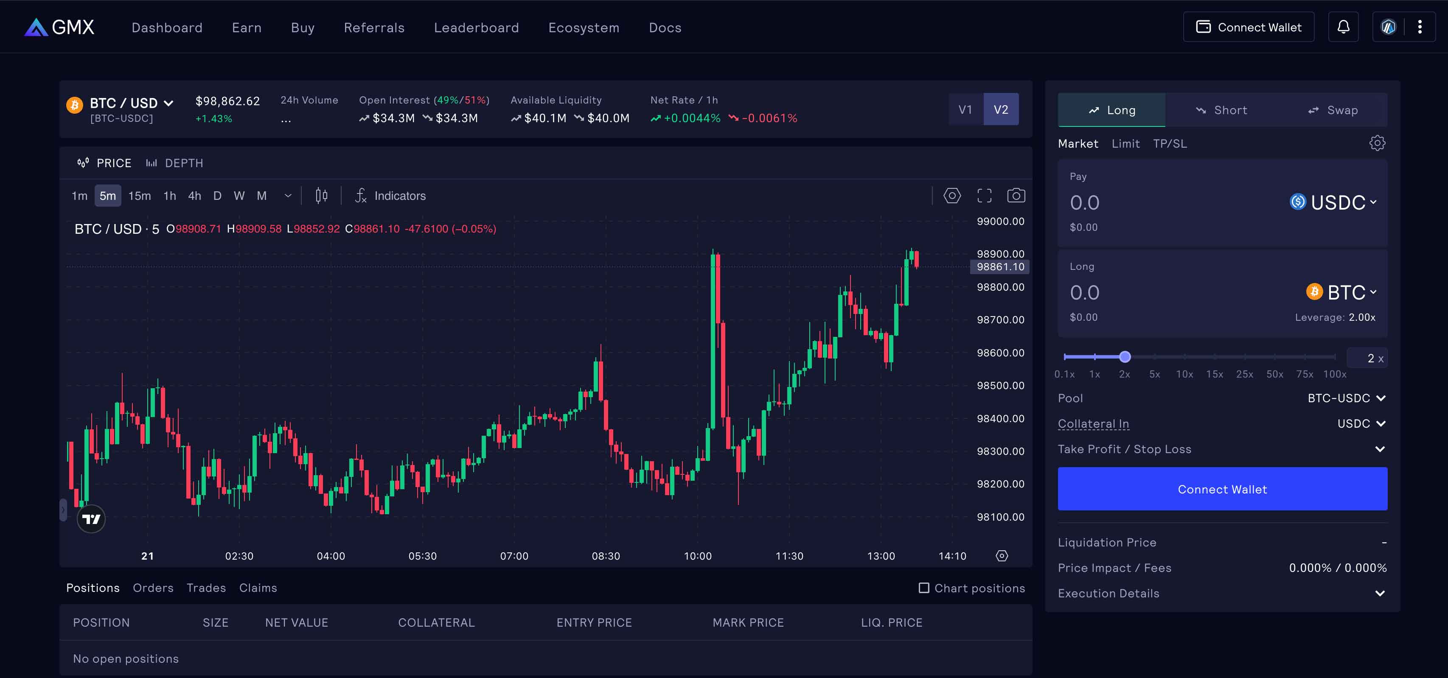Image resolution: width=1448 pixels, height=678 pixels.
Task: Click the leverage 2 x input box
Action: (1367, 358)
